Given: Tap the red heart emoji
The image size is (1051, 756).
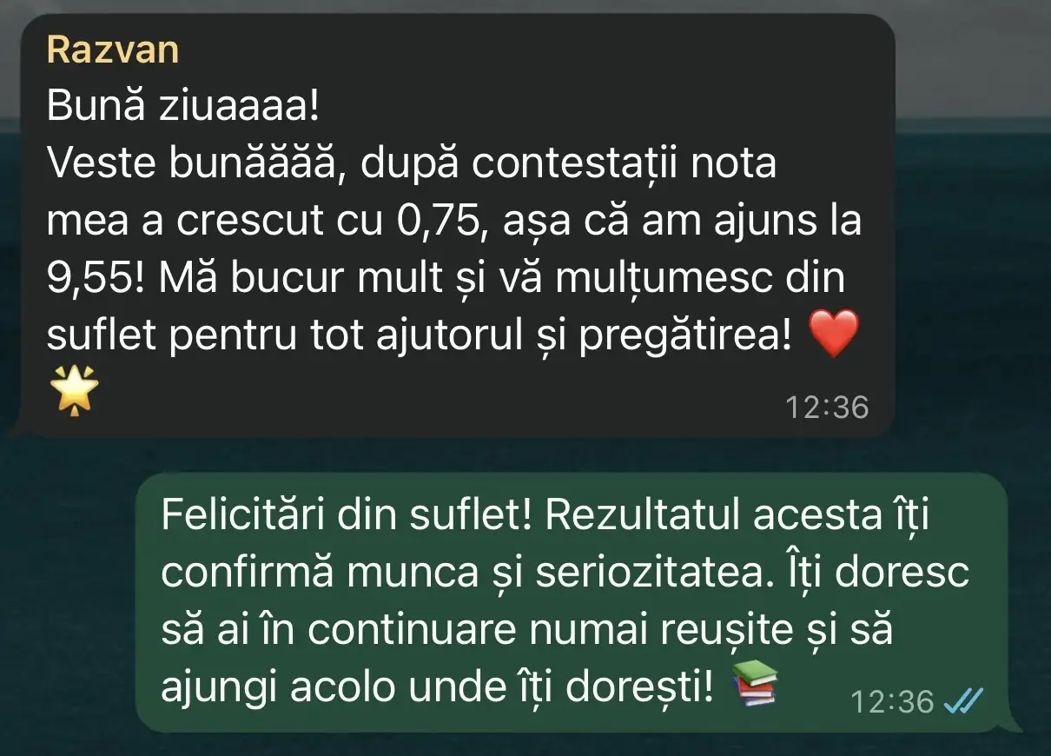Looking at the screenshot, I should [833, 335].
